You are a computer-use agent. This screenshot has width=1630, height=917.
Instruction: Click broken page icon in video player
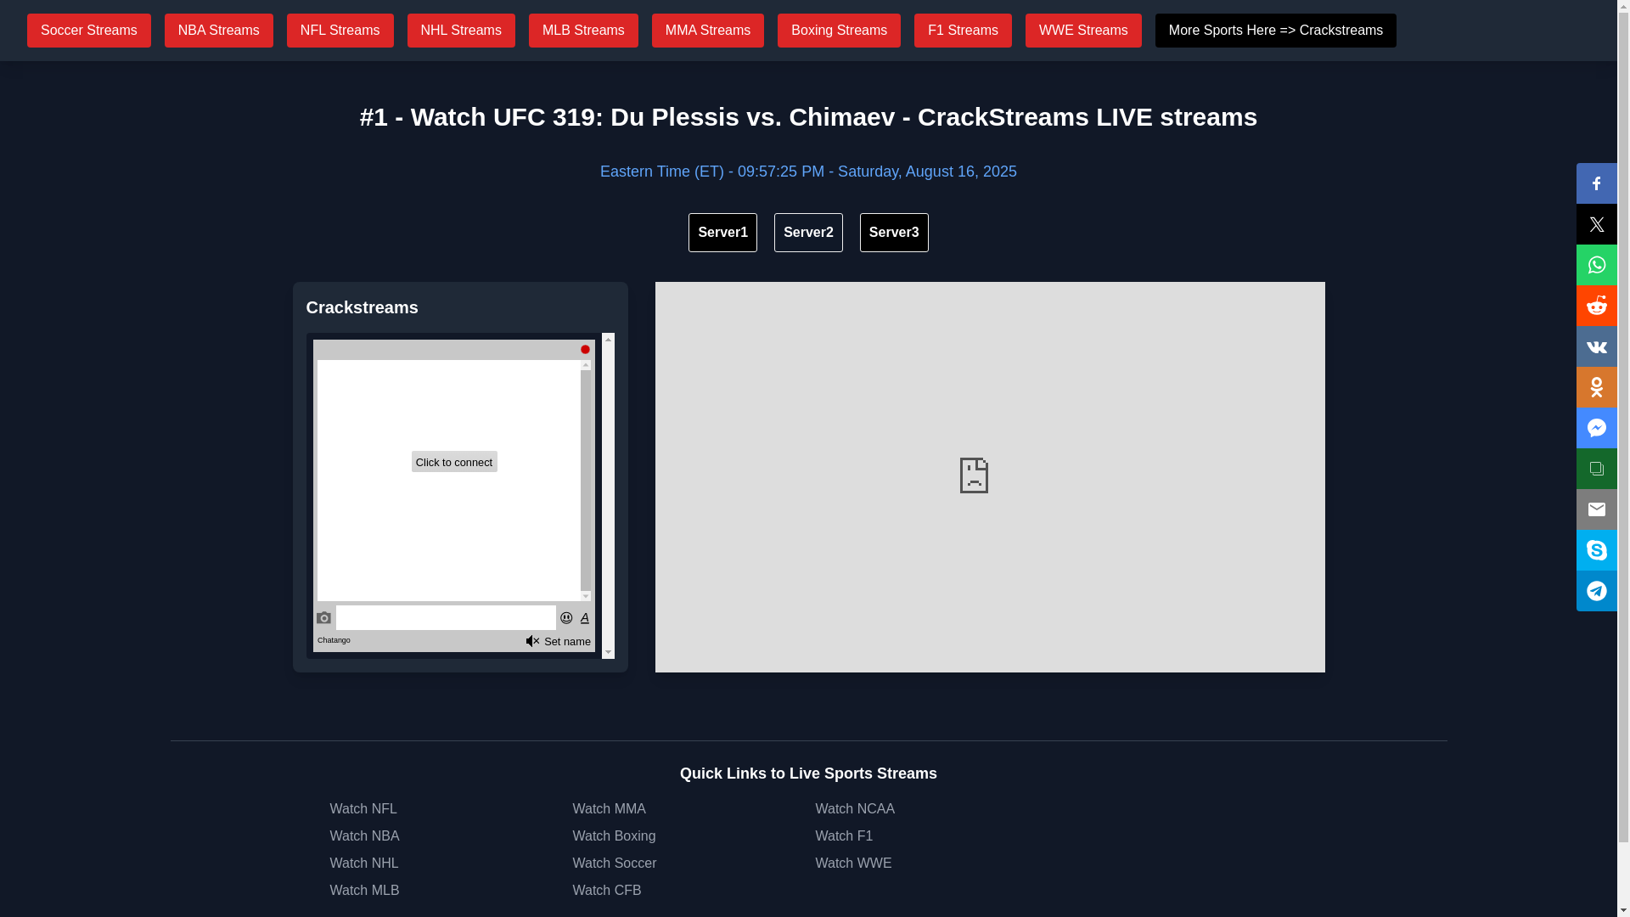974,475
